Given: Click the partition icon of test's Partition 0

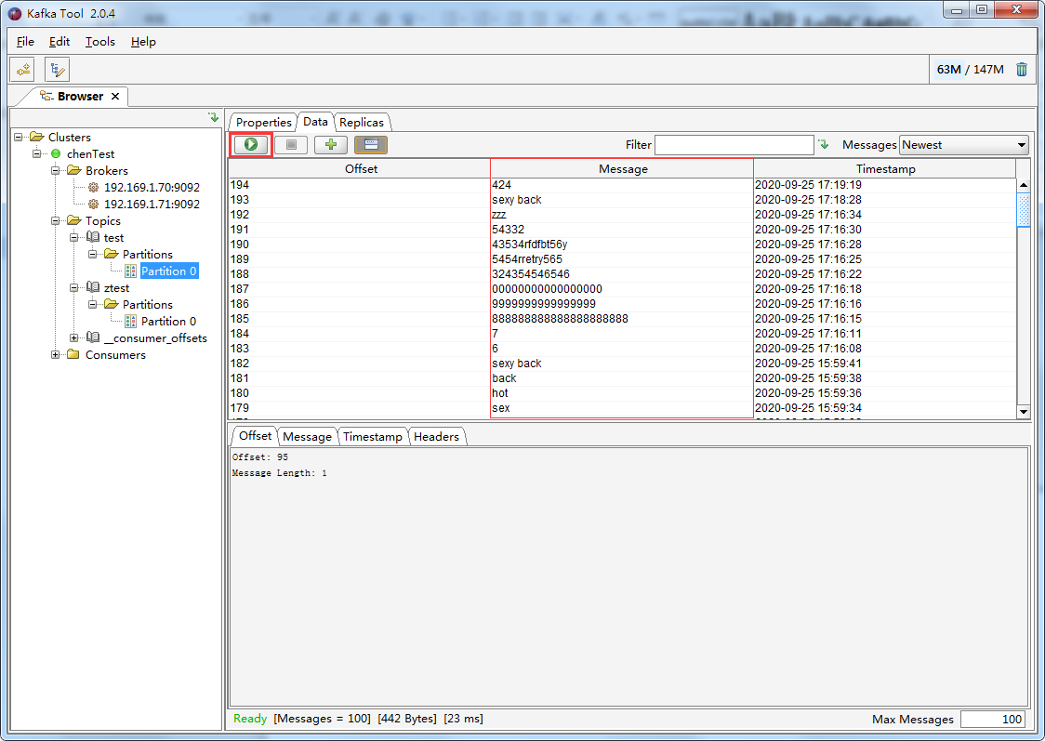Looking at the screenshot, I should (130, 271).
